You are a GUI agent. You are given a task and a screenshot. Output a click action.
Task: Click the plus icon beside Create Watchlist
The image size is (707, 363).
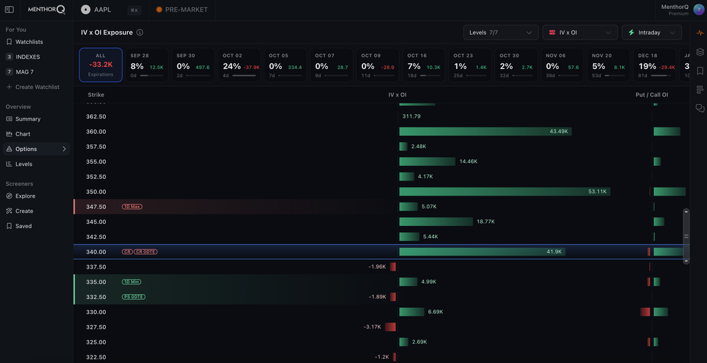tap(9, 87)
